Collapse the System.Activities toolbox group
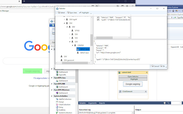183x114 pixels. point(52,96)
